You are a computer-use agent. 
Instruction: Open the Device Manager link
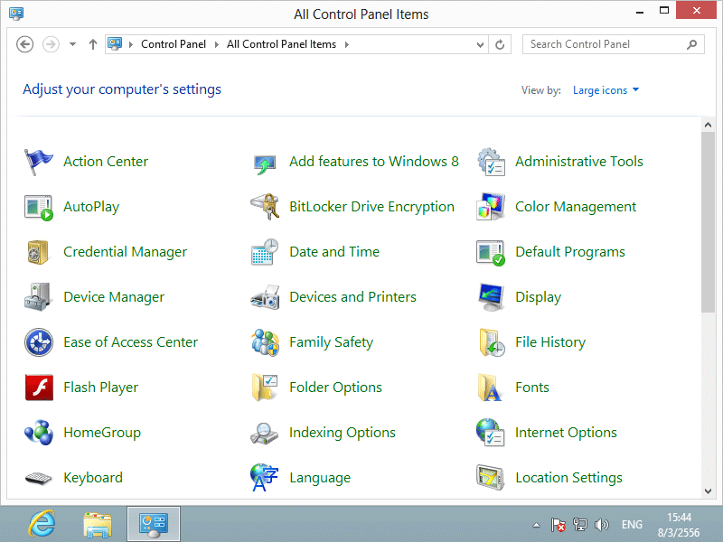tap(114, 297)
